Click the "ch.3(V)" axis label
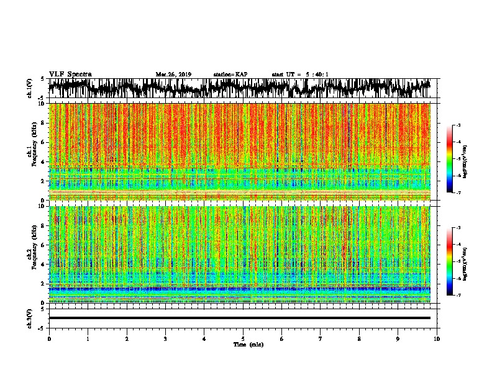Viewport: 492px width, 380px height. pyautogui.click(x=30, y=319)
